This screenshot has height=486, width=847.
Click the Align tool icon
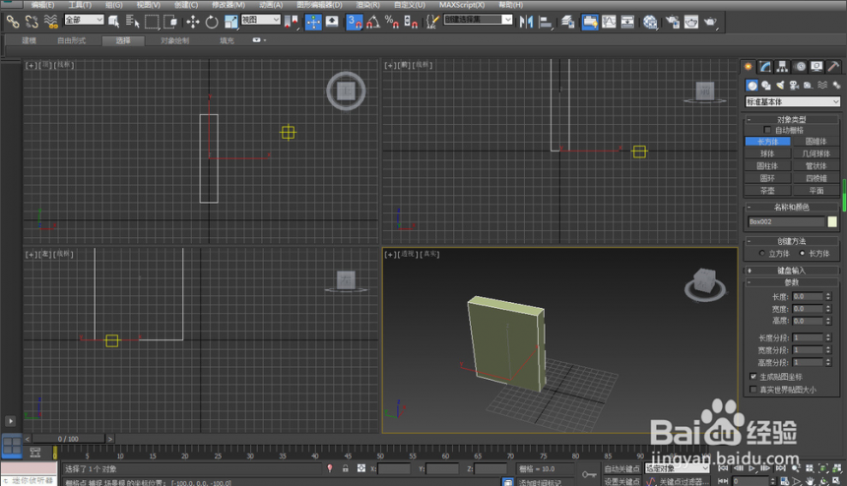[546, 22]
